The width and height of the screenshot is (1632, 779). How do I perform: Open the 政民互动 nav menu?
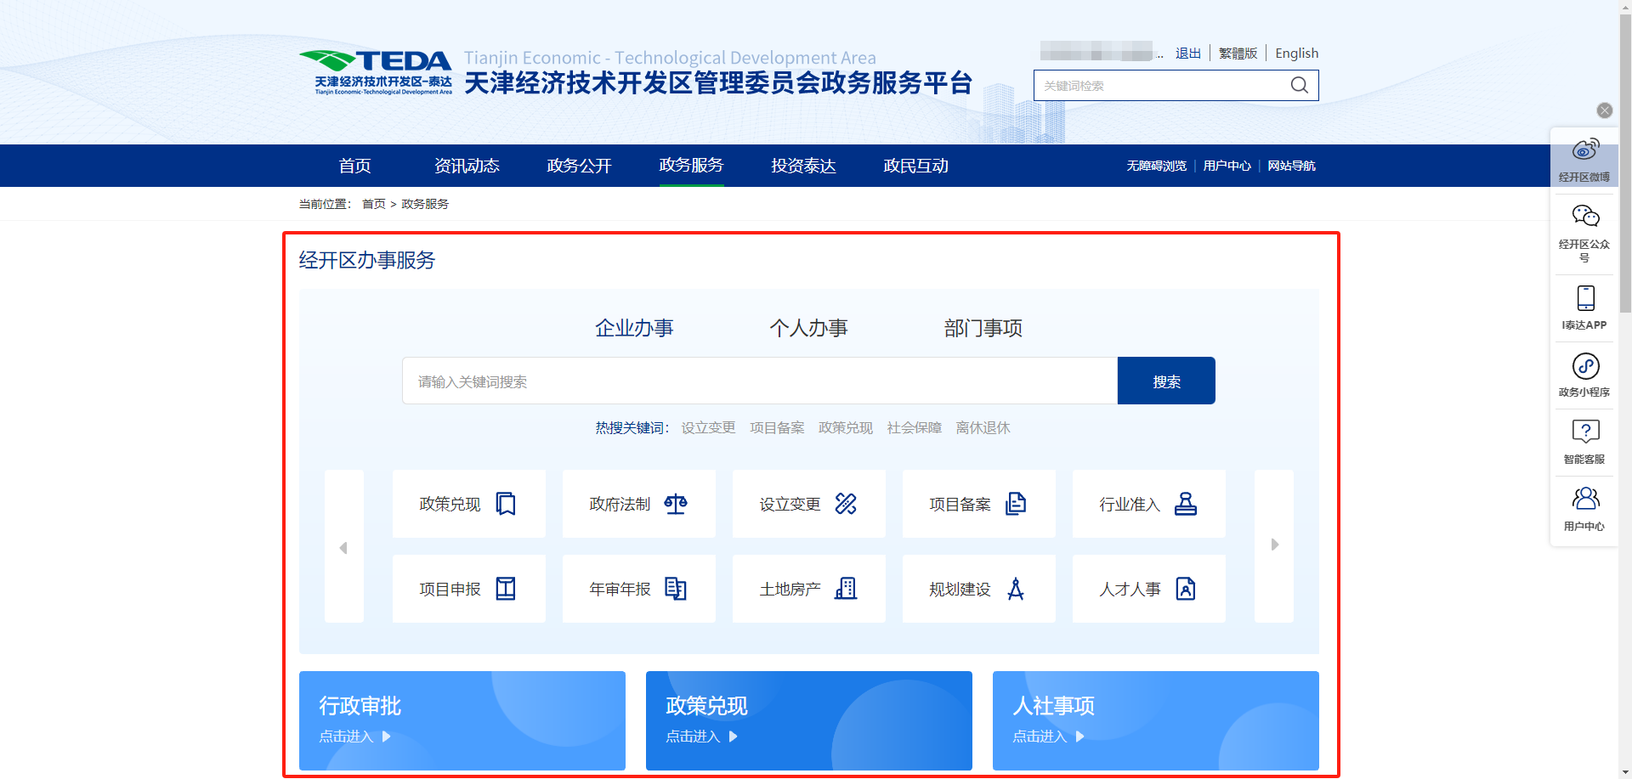tap(915, 166)
